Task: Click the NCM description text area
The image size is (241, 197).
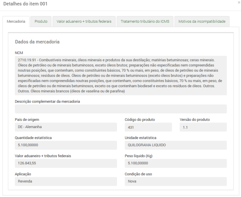Action: (121, 76)
